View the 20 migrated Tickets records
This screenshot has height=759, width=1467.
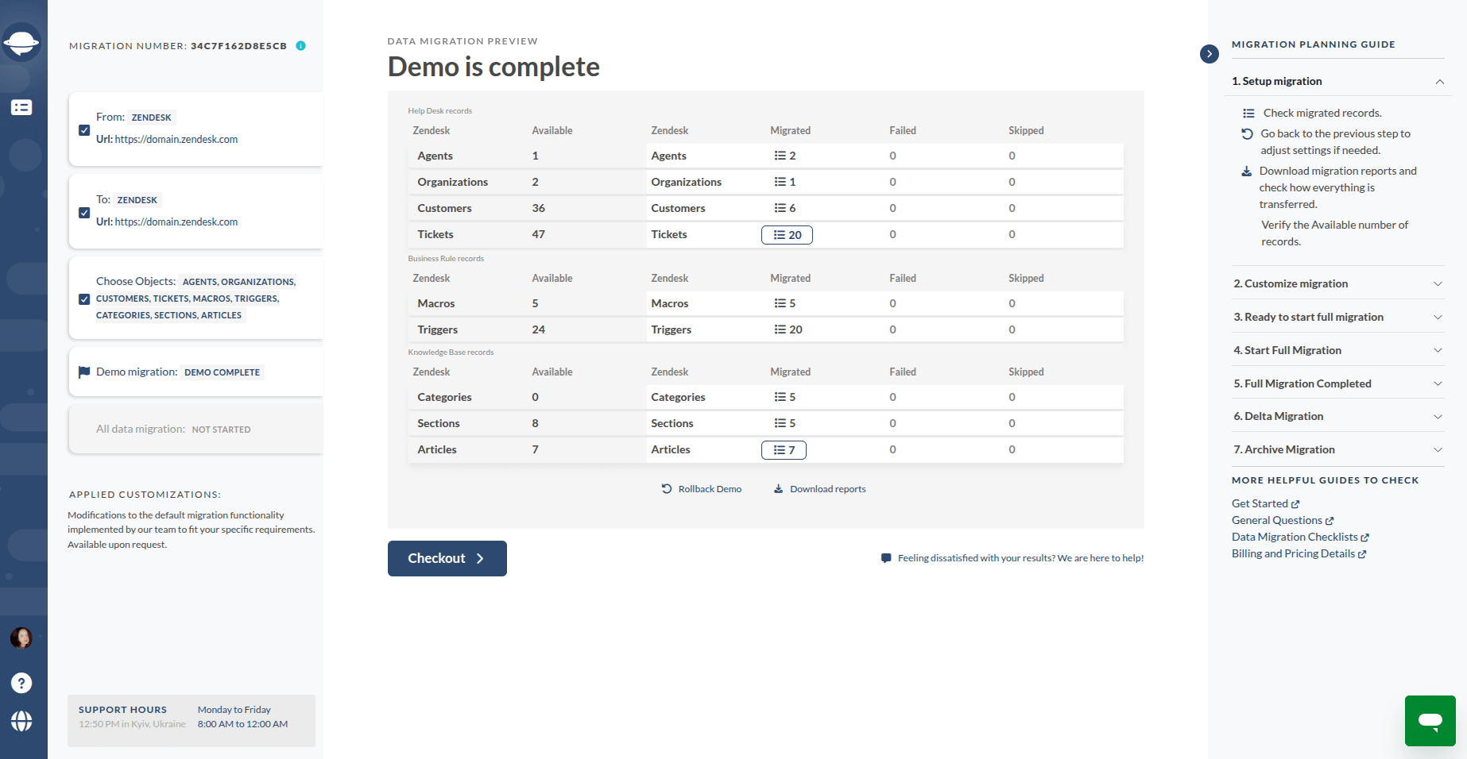click(x=787, y=234)
